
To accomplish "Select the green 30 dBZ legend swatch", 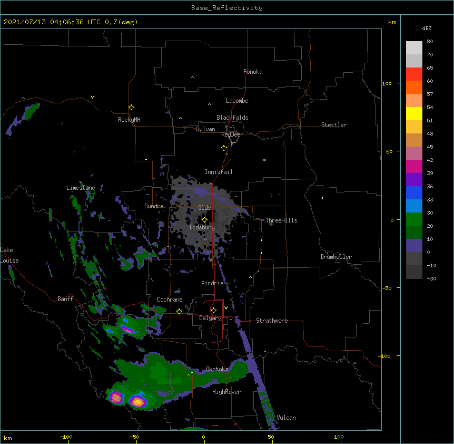I will (x=414, y=219).
